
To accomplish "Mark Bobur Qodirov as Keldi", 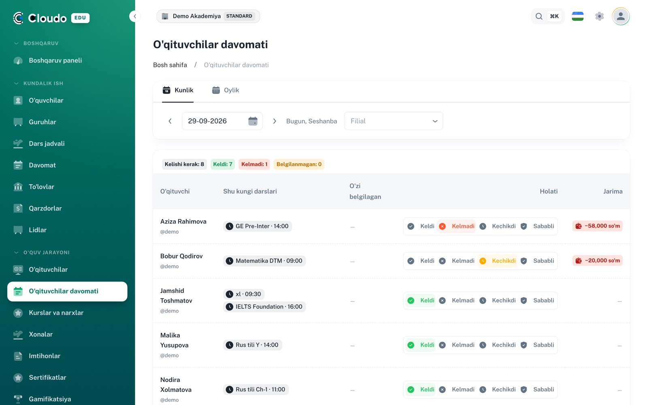I will [x=421, y=261].
